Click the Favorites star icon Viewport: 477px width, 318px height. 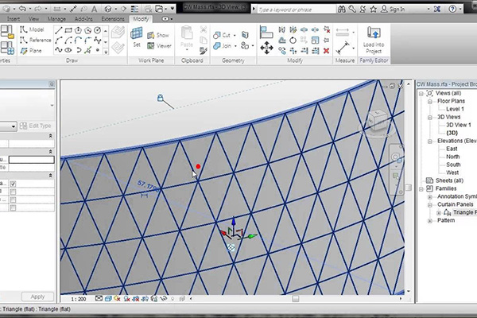tap(374, 9)
